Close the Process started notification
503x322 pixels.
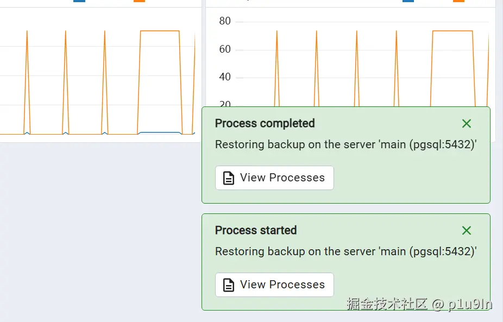pyautogui.click(x=467, y=230)
